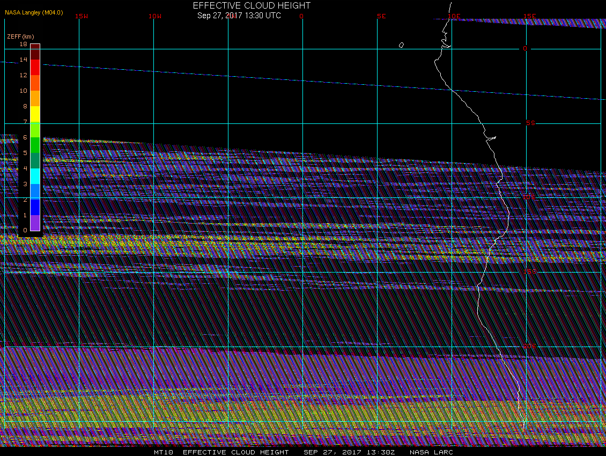Click the Sep 27, 2017 13:30 UTC timestamp
This screenshot has height=456, width=606.
coord(239,15)
